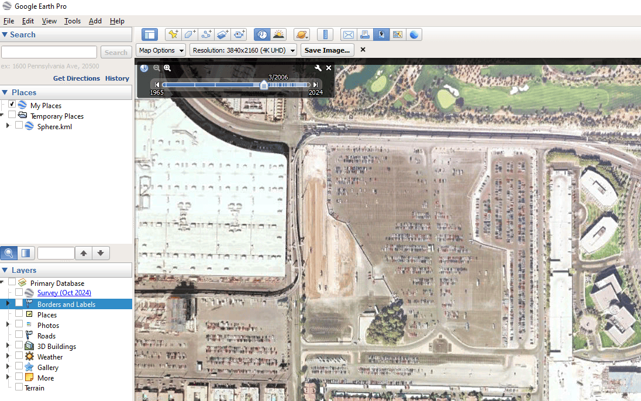This screenshot has width=641, height=401.
Task: Open the Survey (Oct 2024) link
Action: tap(64, 293)
